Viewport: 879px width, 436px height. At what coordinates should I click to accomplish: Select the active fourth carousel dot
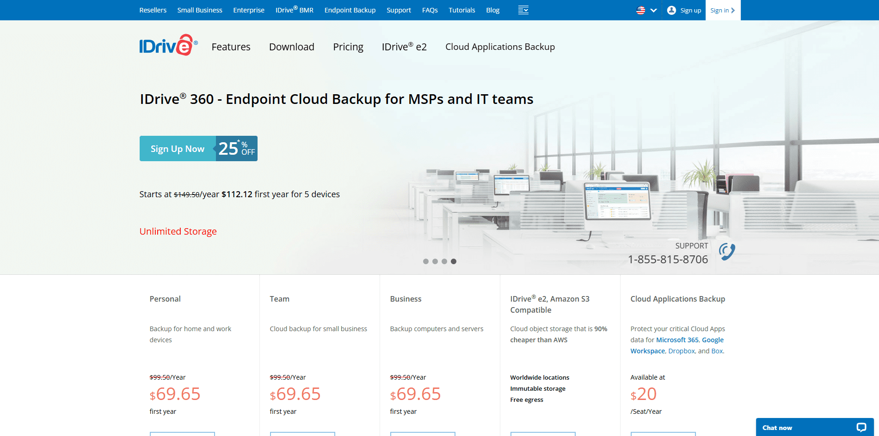454,261
